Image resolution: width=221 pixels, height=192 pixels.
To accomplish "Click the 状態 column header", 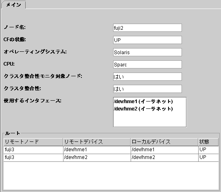I will pos(208,142).
